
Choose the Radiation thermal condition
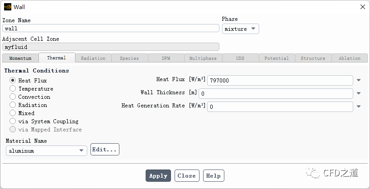pyautogui.click(x=13, y=105)
